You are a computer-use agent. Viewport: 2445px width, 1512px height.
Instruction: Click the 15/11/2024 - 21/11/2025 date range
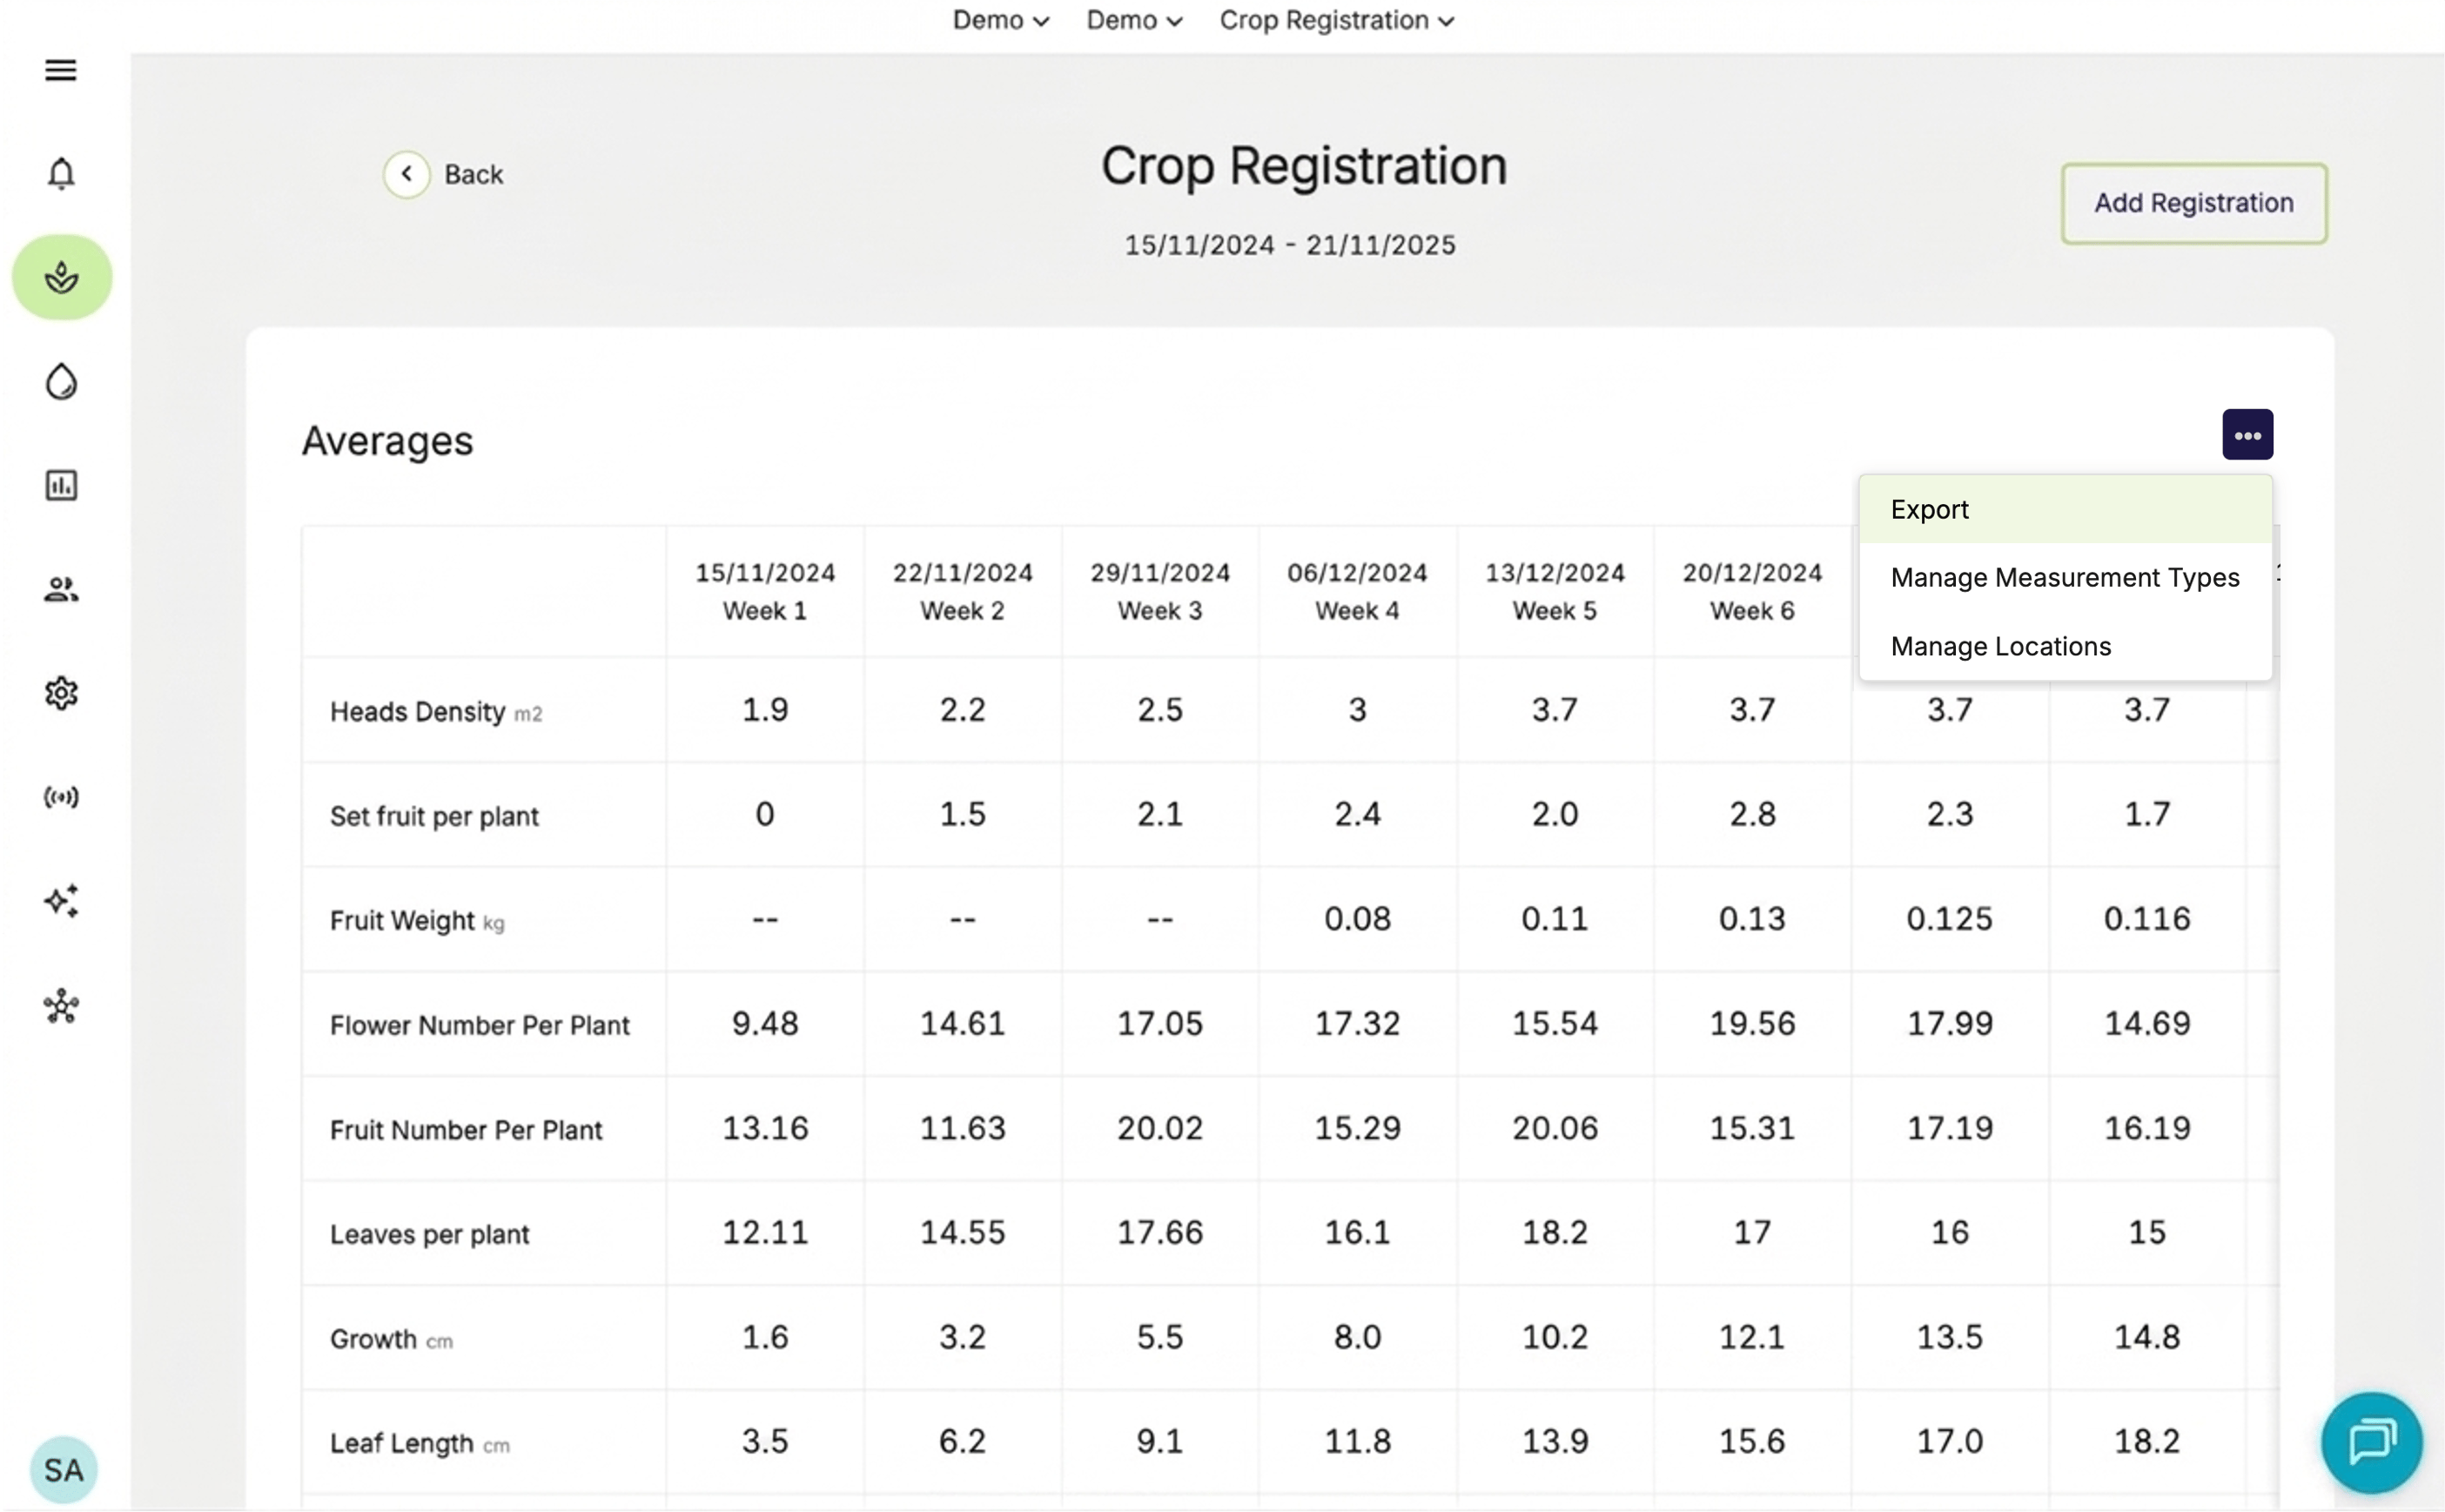pyautogui.click(x=1289, y=245)
